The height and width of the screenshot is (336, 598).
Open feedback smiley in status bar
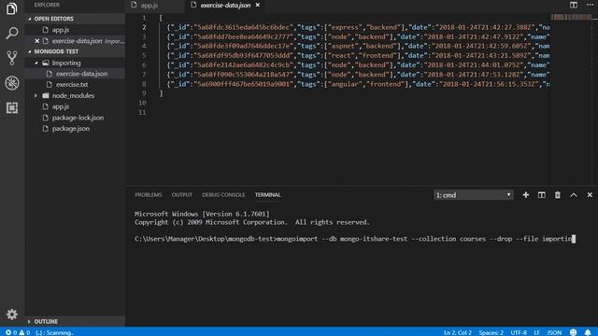(x=573, y=332)
